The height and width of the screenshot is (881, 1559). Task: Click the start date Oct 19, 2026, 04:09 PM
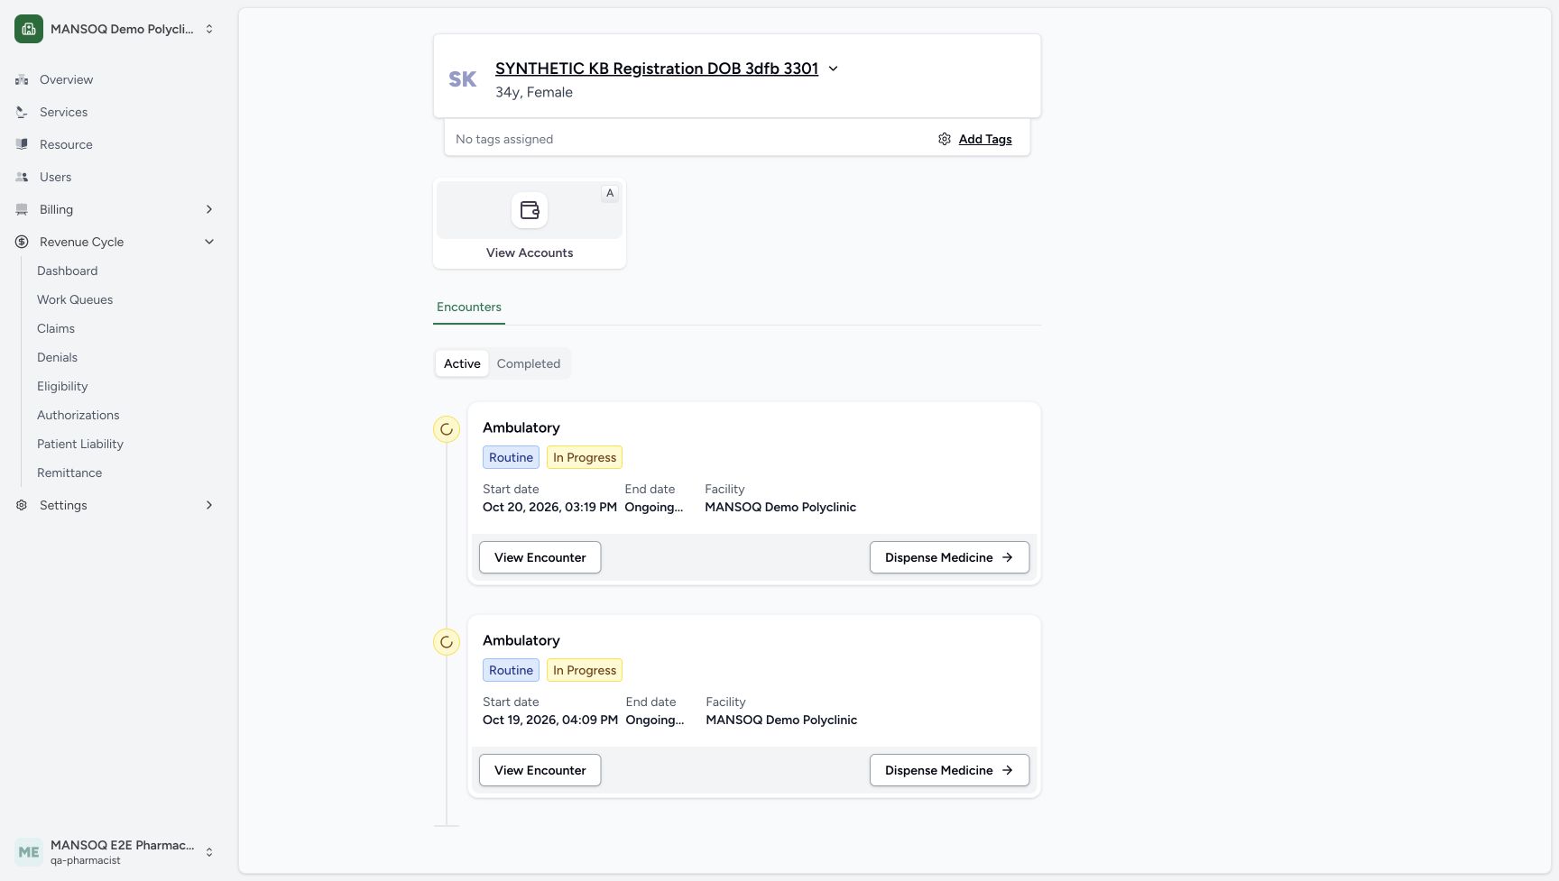coord(550,720)
